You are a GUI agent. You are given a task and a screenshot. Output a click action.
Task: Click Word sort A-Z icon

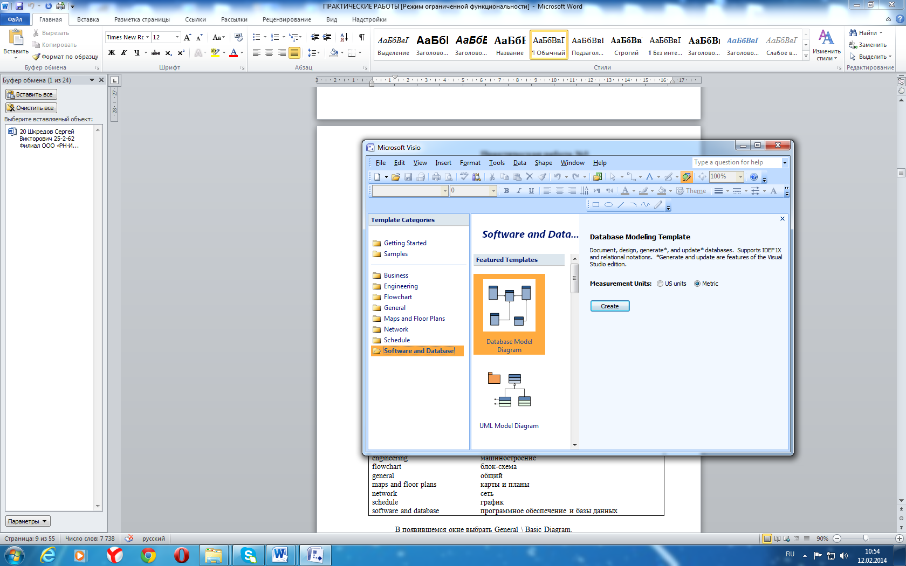[344, 37]
